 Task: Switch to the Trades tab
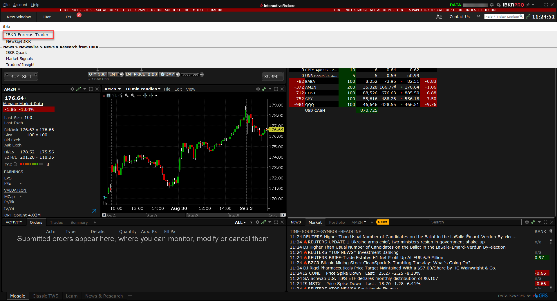pyautogui.click(x=56, y=222)
